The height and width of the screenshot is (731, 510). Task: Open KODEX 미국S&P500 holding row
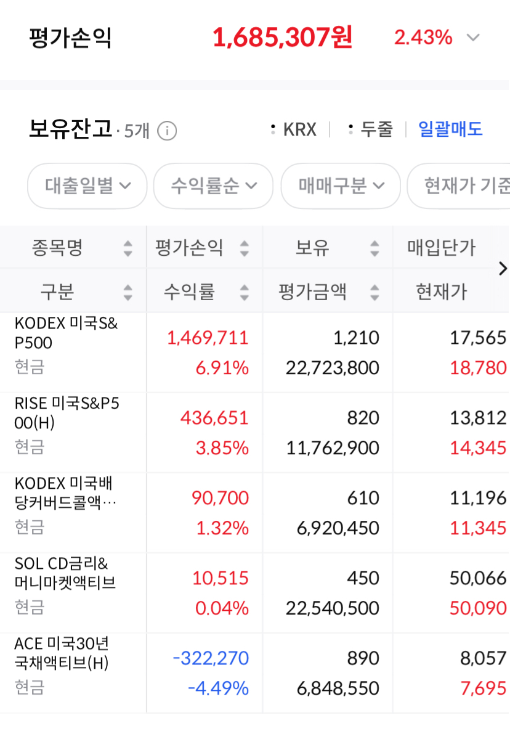tap(255, 353)
